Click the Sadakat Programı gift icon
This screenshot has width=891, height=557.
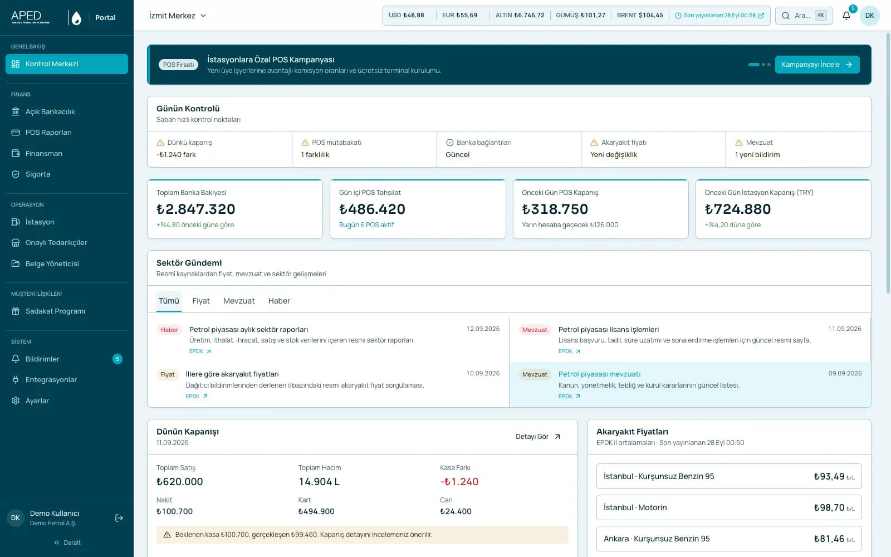tap(16, 311)
